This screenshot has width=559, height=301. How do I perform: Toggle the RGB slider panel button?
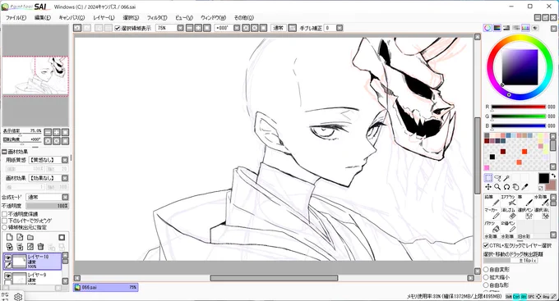(497, 28)
